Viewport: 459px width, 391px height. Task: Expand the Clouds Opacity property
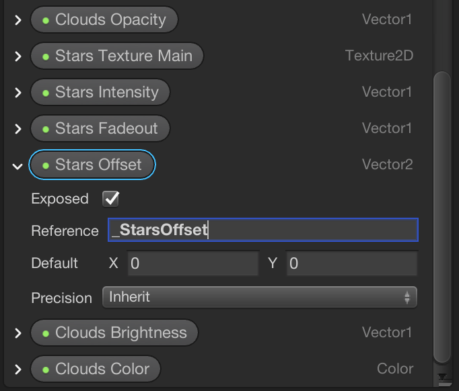click(x=18, y=20)
